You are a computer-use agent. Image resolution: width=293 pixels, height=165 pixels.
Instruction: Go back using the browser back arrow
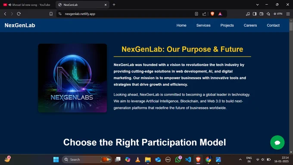5,14
